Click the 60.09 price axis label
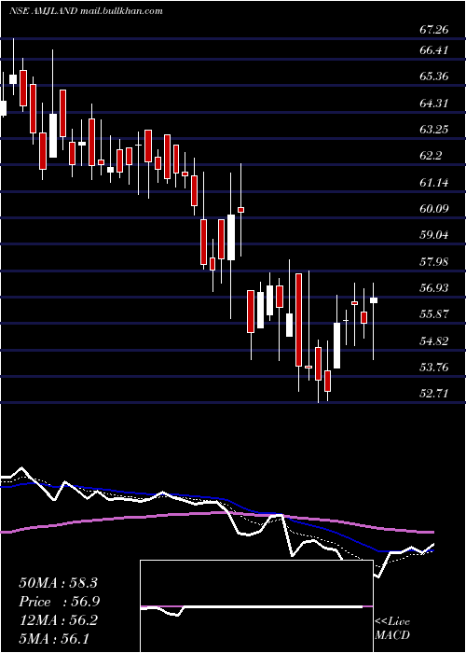Screen dimensions: 466x653 [434, 208]
